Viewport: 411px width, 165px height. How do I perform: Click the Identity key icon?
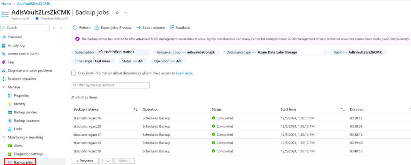10,104
